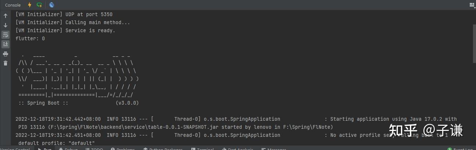
Task: Open Flutter DevTools with the blue icon
Action: click(x=51, y=5)
